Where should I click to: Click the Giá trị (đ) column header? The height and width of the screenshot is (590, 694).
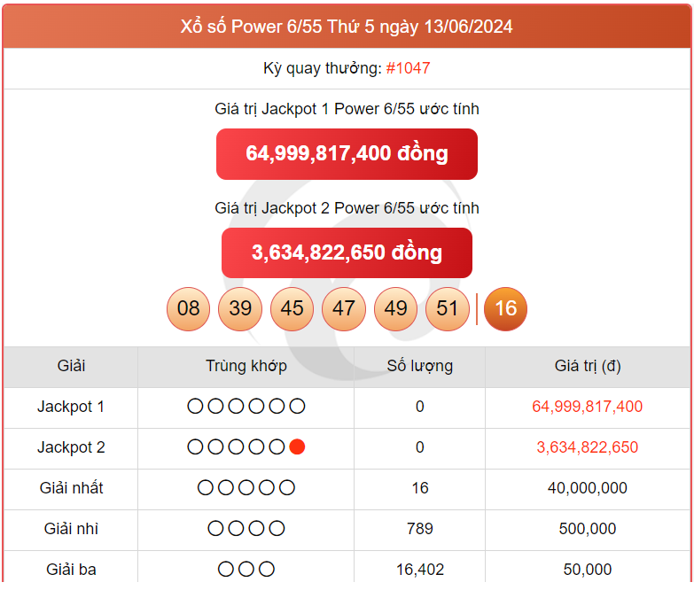587,366
